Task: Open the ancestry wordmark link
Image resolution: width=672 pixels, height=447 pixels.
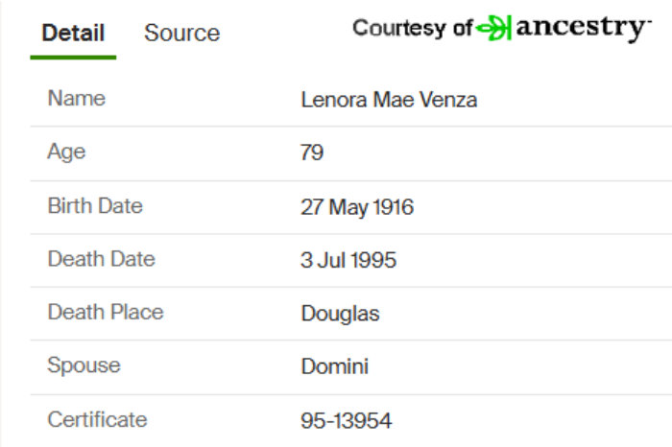Action: tap(584, 28)
